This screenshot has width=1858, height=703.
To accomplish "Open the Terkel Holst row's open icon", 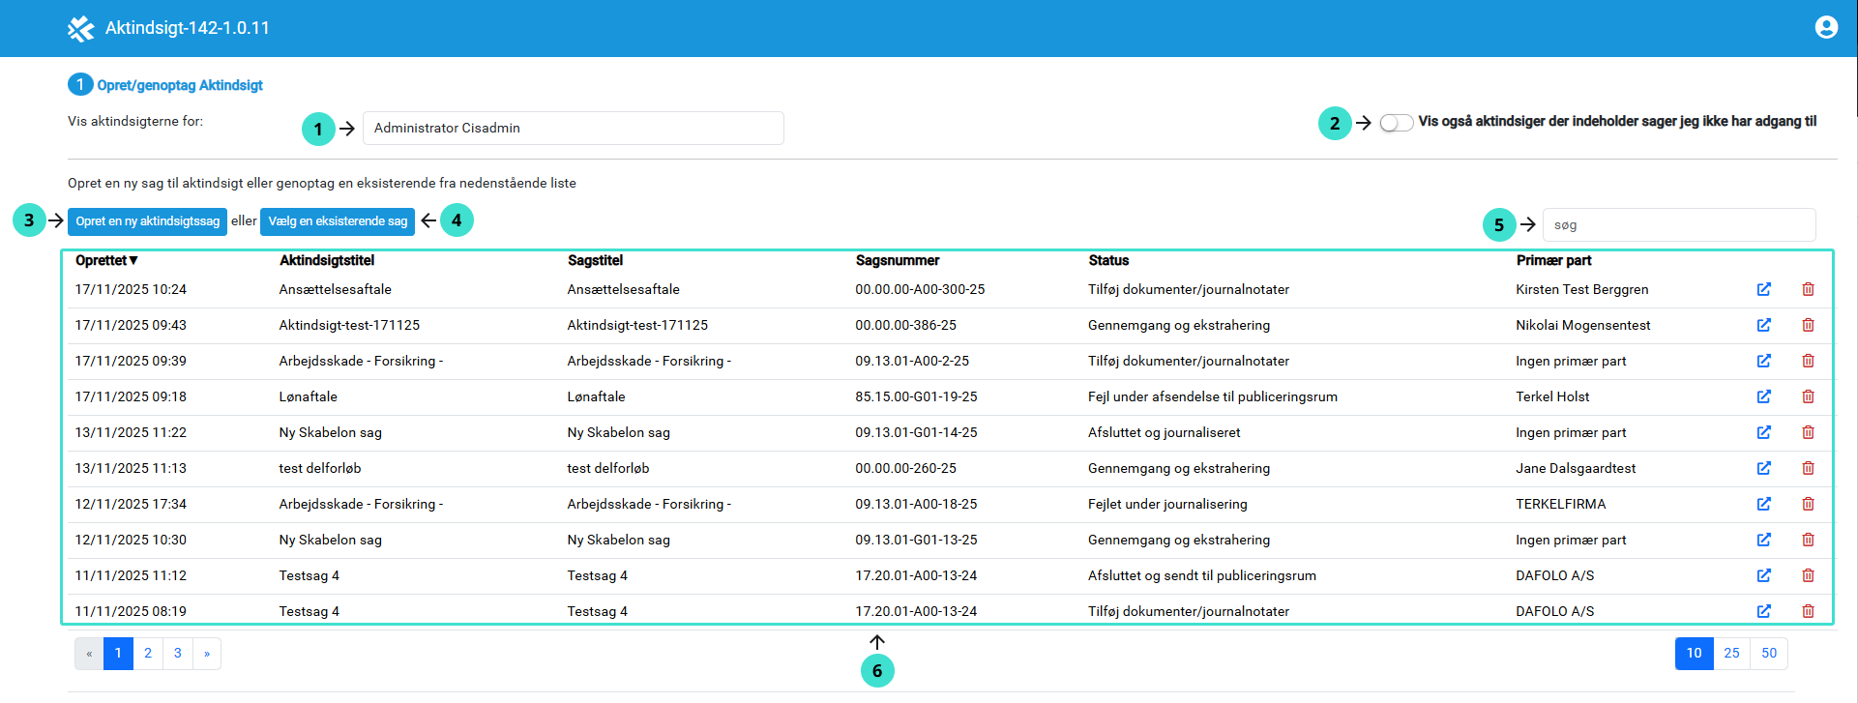I will pos(1763,396).
